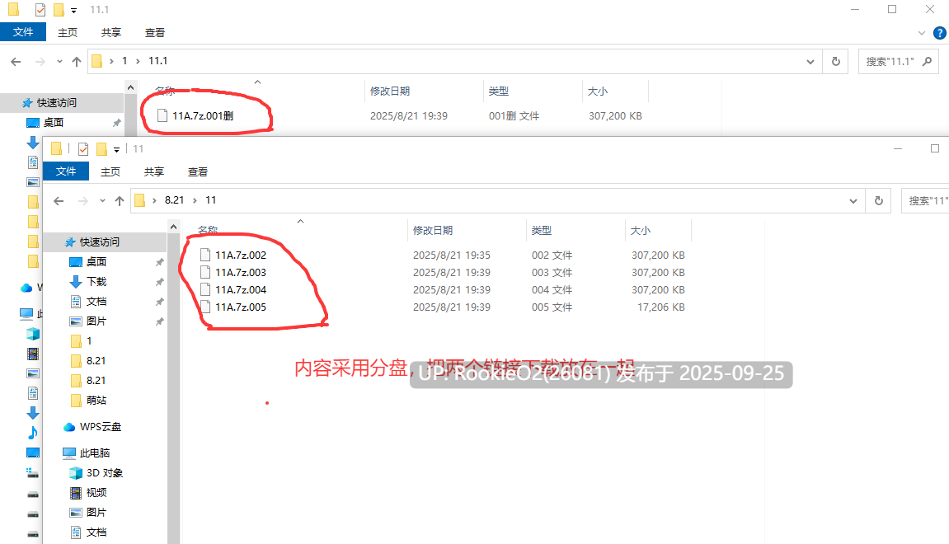949x544 pixels.
Task: Open 查看 tab in the 11 window
Action: tap(197, 171)
